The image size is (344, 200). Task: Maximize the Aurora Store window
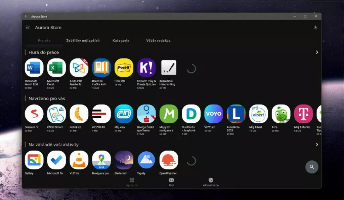click(x=305, y=16)
